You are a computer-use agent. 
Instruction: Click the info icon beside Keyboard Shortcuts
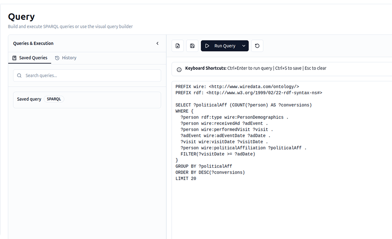coord(179,69)
